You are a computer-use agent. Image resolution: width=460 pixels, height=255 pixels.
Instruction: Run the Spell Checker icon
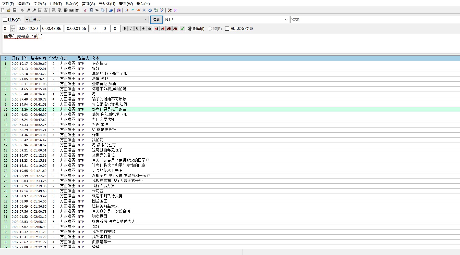162,10
